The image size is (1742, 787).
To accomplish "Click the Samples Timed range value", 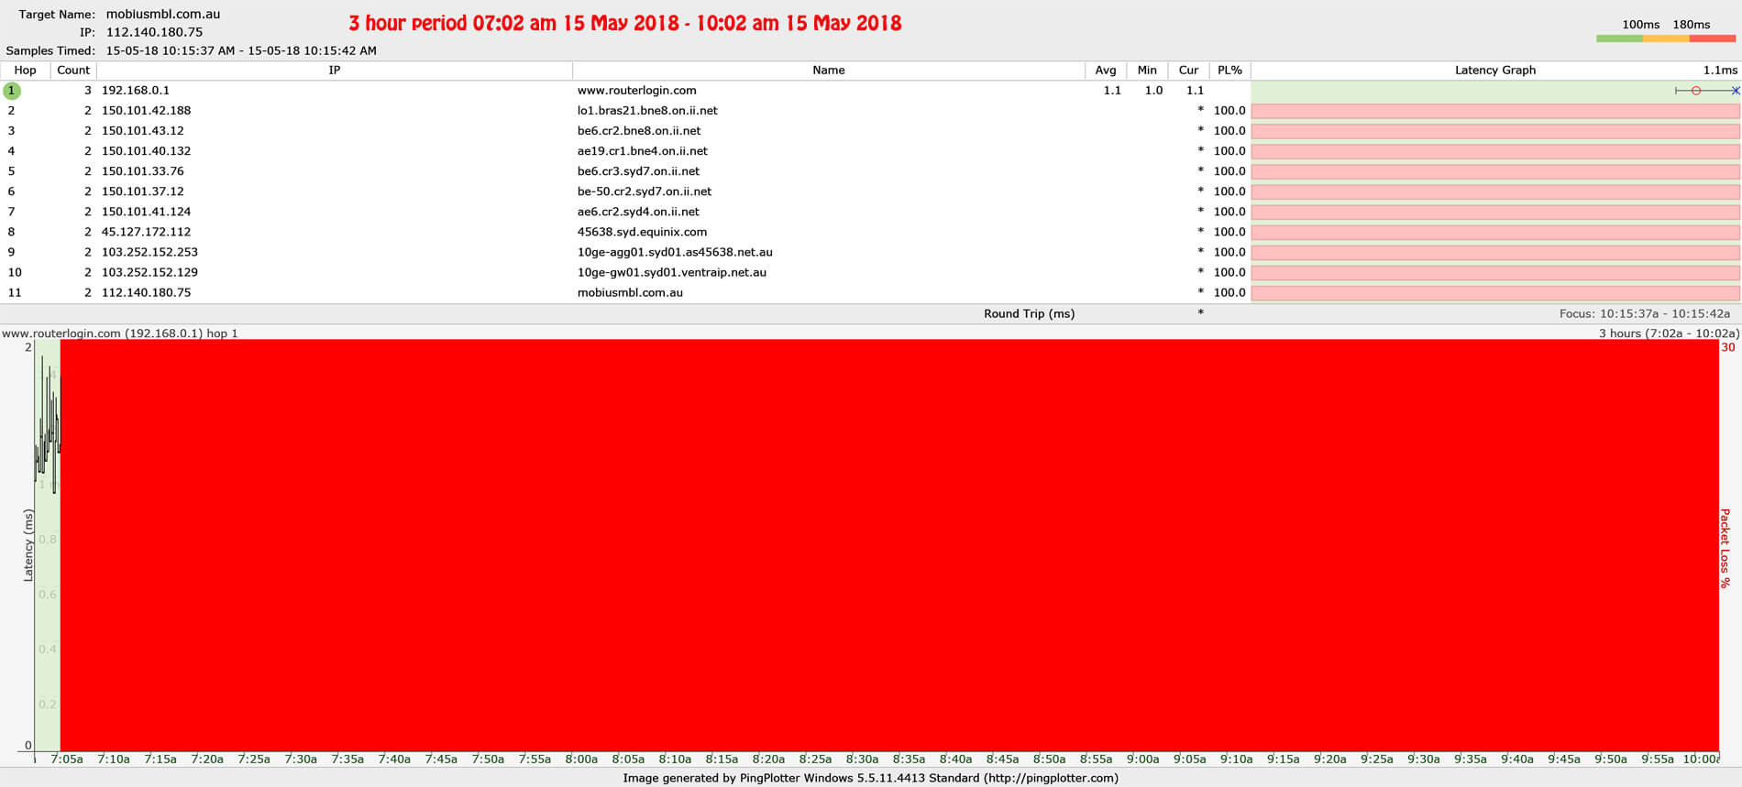I will (241, 50).
